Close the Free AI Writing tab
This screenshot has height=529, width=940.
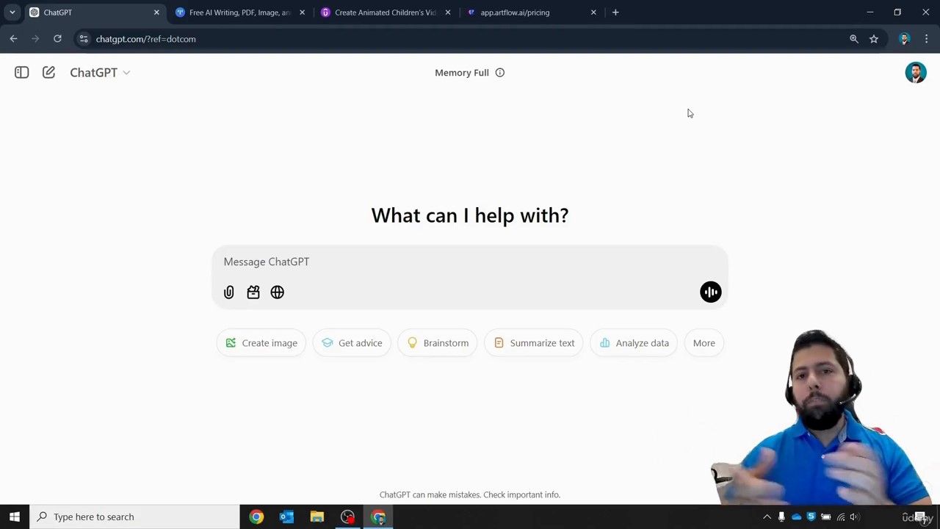302,12
